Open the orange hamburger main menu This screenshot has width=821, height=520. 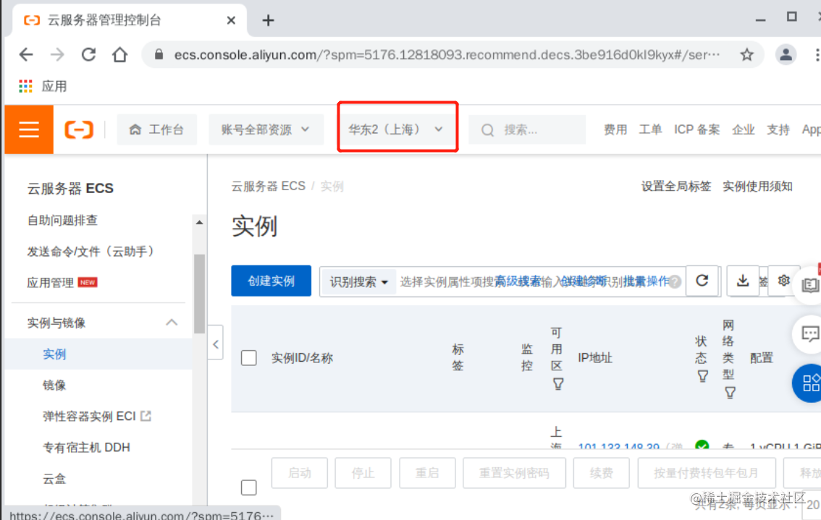click(x=29, y=129)
